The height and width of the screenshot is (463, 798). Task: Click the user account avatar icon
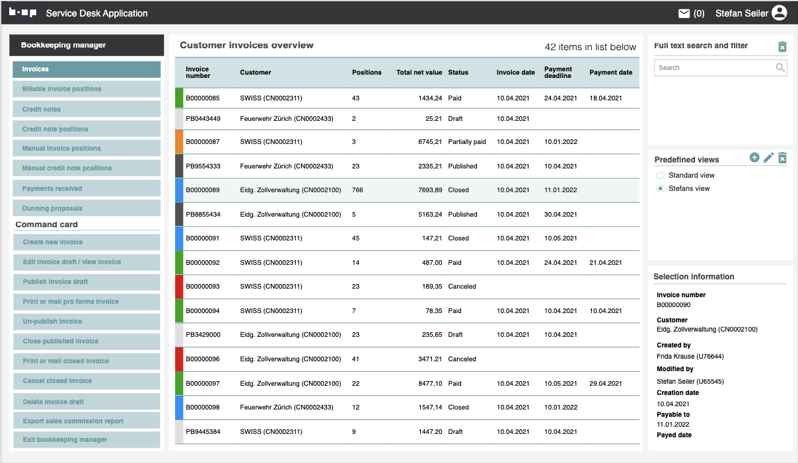pos(780,13)
